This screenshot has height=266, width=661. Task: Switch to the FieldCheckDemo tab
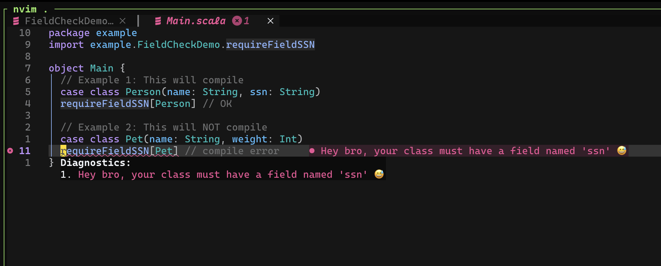point(69,21)
